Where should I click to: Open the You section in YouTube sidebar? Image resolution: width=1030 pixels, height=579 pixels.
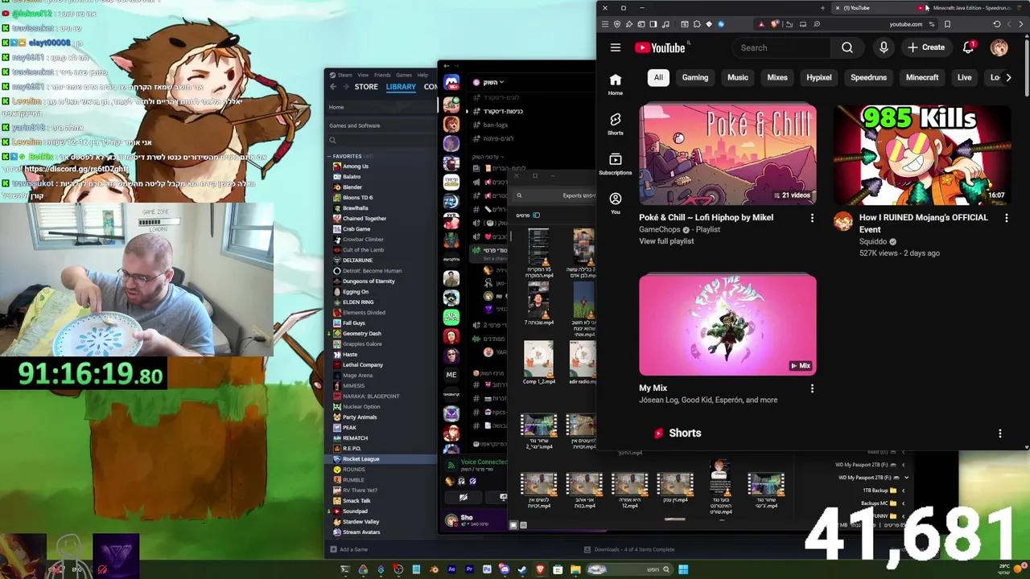pyautogui.click(x=616, y=203)
